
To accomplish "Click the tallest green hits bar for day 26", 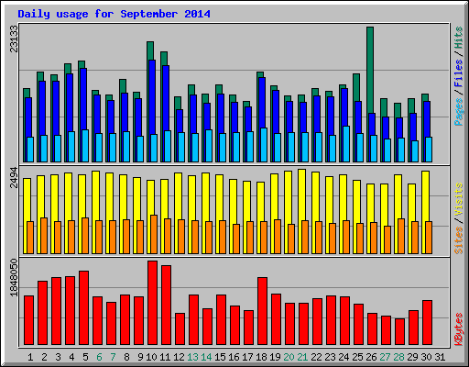I will pyautogui.click(x=370, y=70).
